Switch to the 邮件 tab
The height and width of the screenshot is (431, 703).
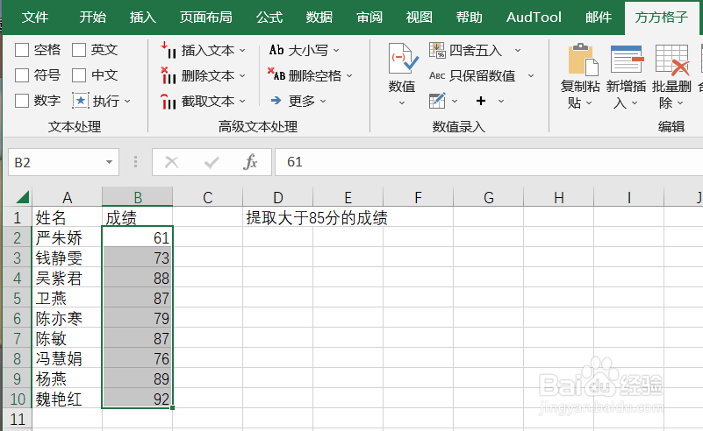[x=599, y=18]
